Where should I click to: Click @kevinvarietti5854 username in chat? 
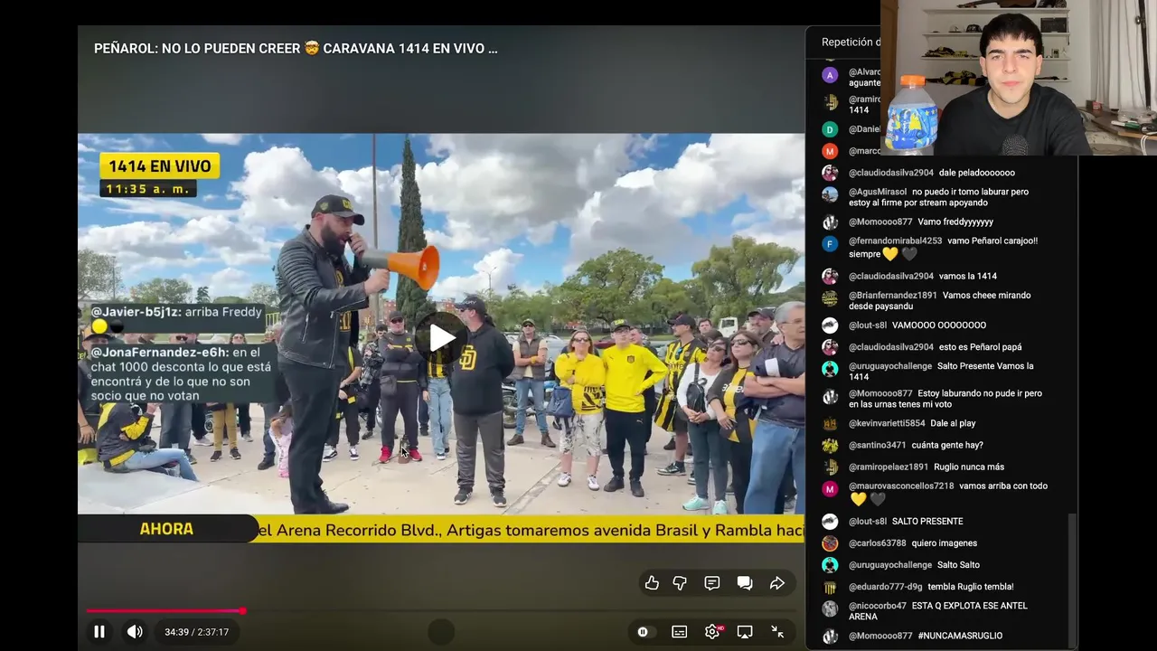tap(887, 423)
